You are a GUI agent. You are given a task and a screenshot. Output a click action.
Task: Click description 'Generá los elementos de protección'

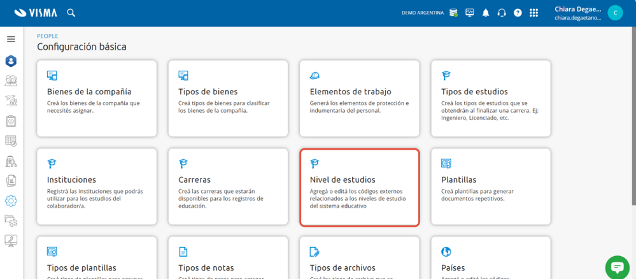[359, 107]
